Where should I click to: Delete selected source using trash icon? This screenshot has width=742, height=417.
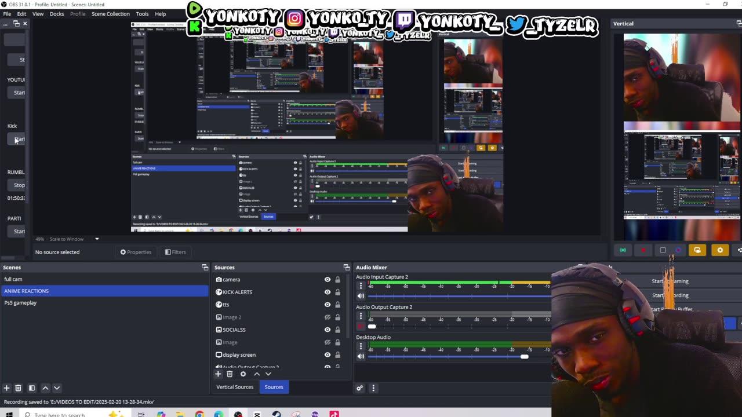(230, 374)
